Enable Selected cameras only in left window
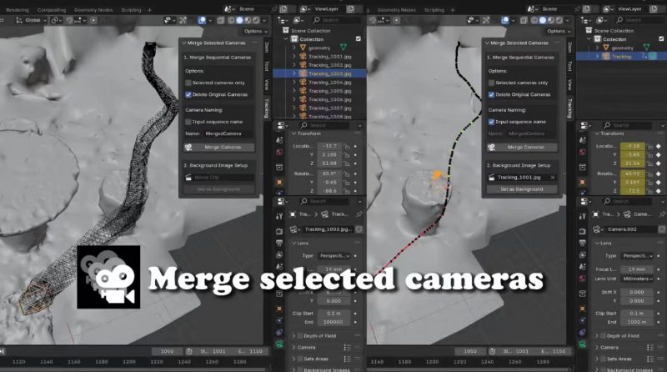The width and height of the screenshot is (667, 372). tap(188, 83)
